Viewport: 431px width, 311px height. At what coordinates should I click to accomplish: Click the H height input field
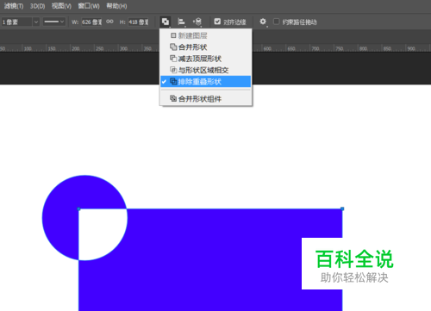pos(139,22)
